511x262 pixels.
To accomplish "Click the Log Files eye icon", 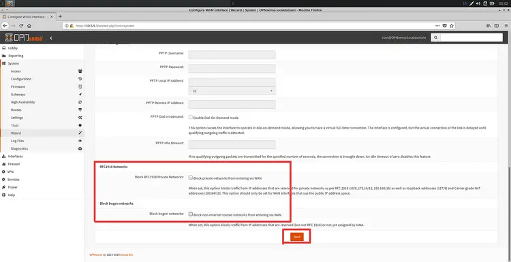I will pos(80,141).
